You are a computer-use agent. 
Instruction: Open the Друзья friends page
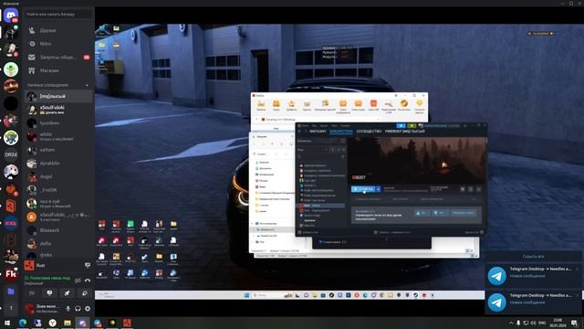(x=58, y=30)
